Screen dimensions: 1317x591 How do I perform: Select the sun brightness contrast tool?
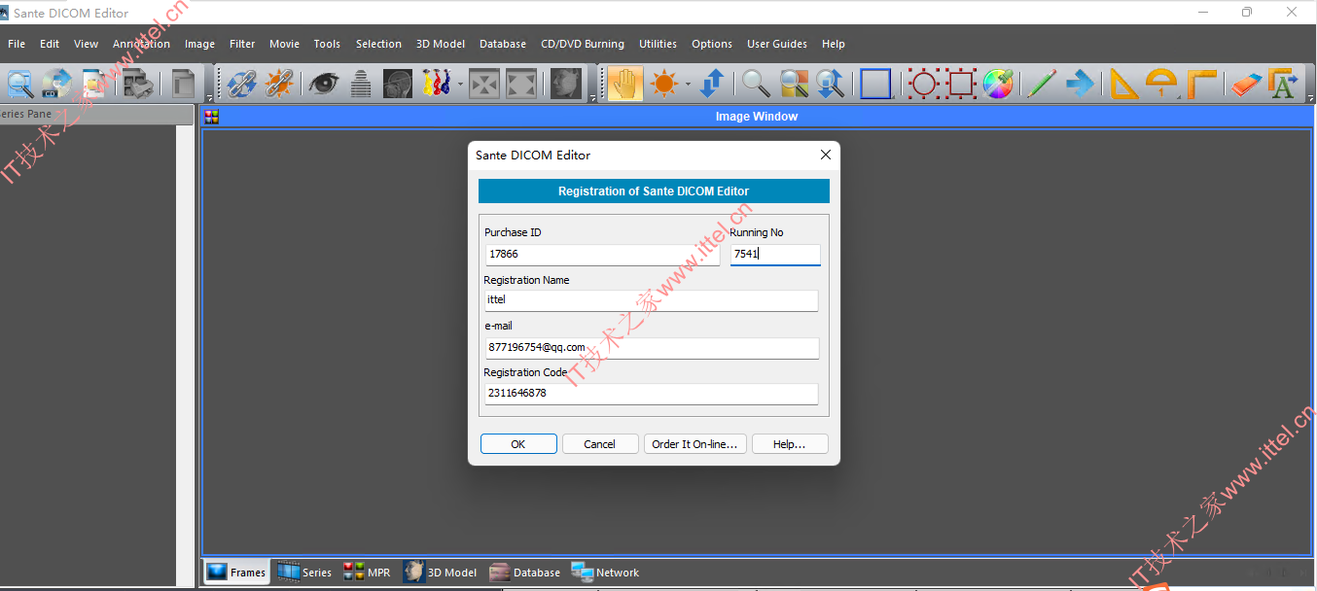pyautogui.click(x=664, y=84)
